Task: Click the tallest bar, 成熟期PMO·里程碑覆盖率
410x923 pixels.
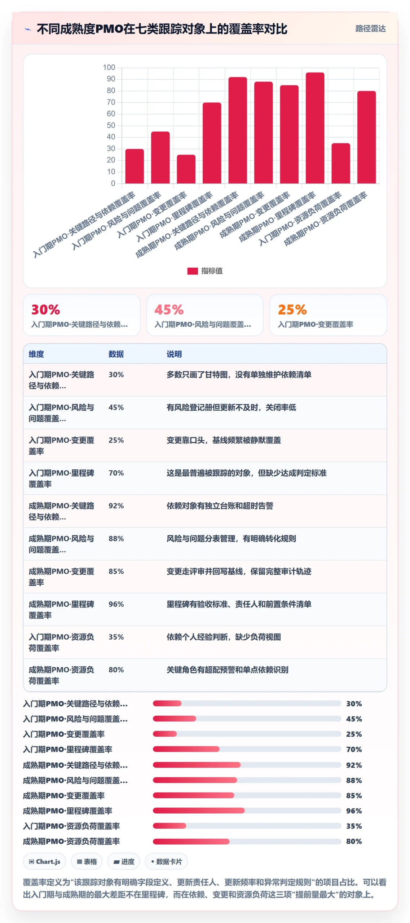Action: [x=315, y=128]
